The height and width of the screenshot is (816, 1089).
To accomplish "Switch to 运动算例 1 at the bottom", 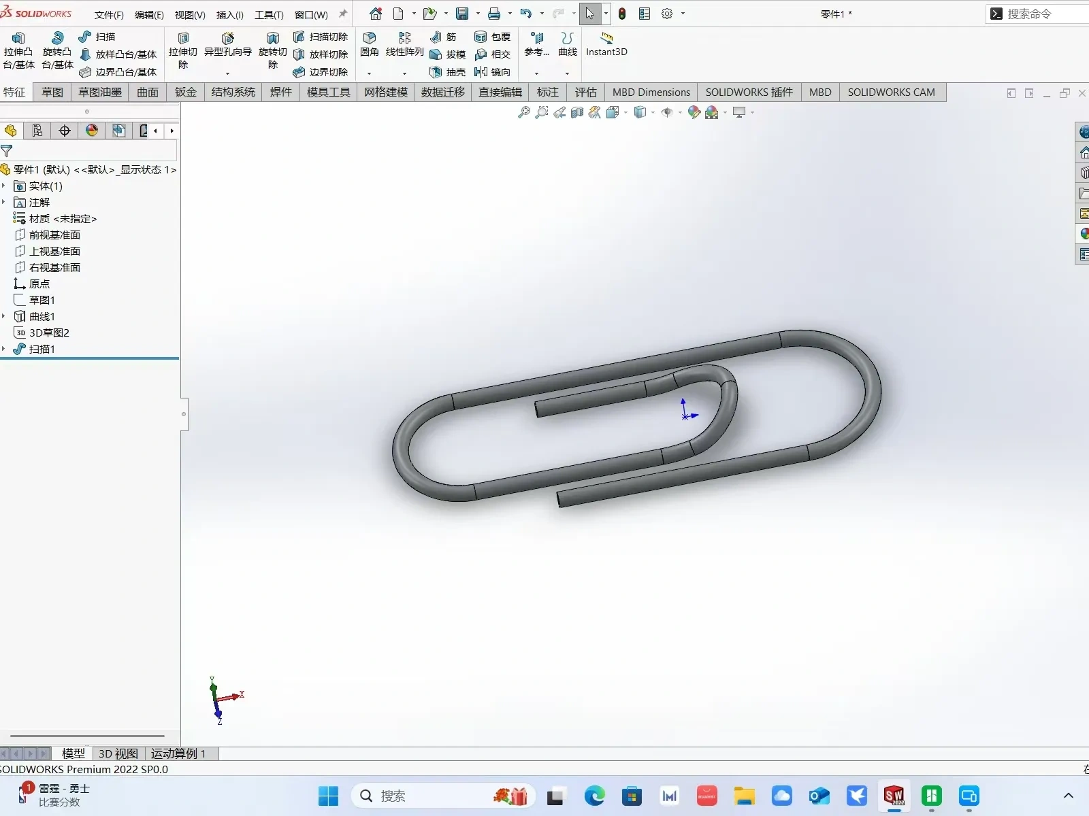I will click(178, 753).
